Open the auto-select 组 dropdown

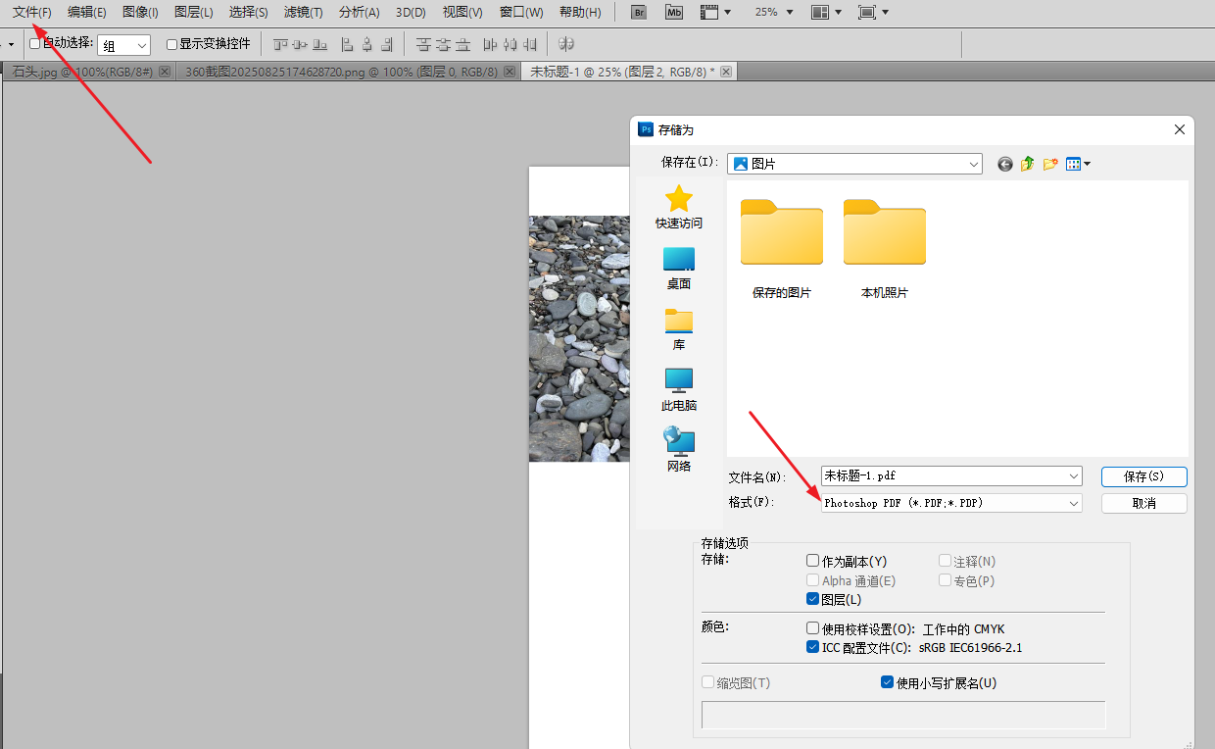[x=123, y=44]
